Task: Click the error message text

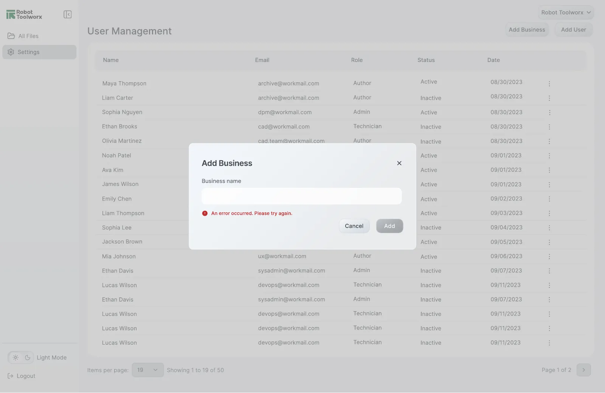Action: pos(252,213)
